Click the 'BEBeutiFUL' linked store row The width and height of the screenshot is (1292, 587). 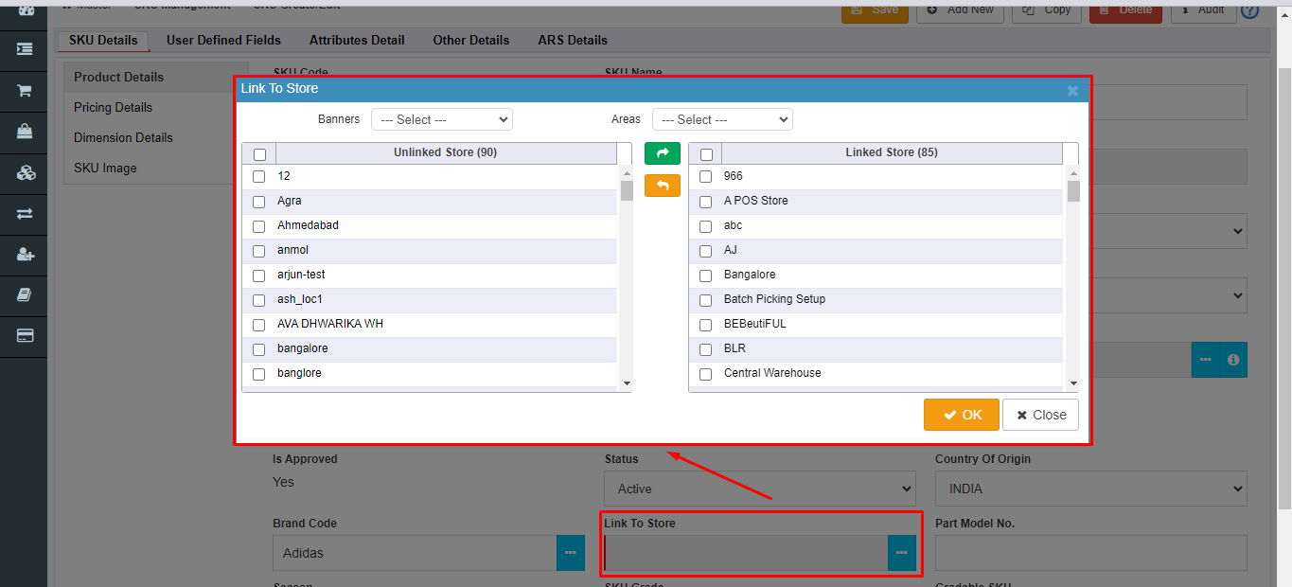click(876, 324)
